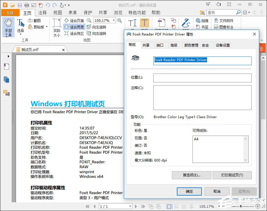
Task: Enable single page view in status bar
Action: 169,206
